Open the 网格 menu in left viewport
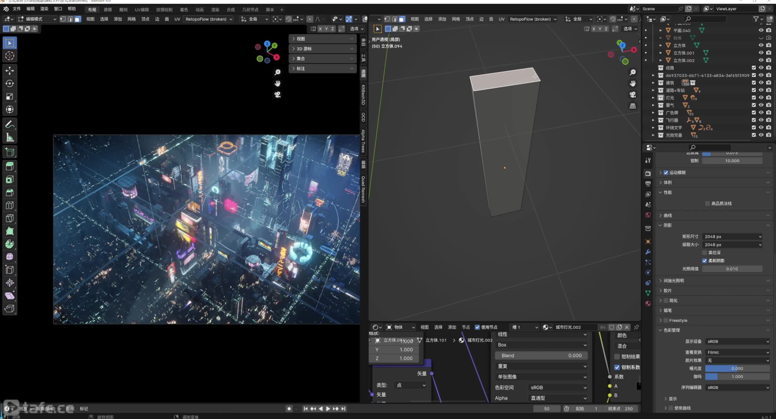 pos(132,19)
